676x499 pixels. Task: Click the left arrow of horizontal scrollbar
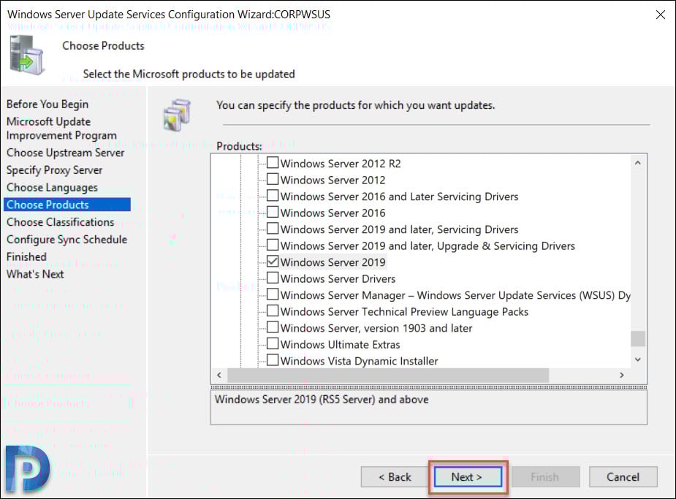coord(219,375)
